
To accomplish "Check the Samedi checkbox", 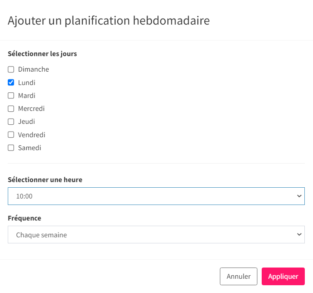I will tap(11, 148).
